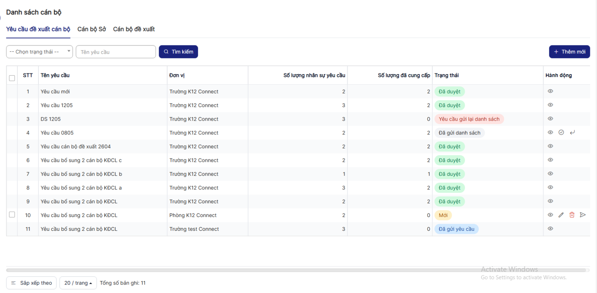The width and height of the screenshot is (597, 293).
Task: Click the Tìm kiếm search button
Action: coord(178,52)
